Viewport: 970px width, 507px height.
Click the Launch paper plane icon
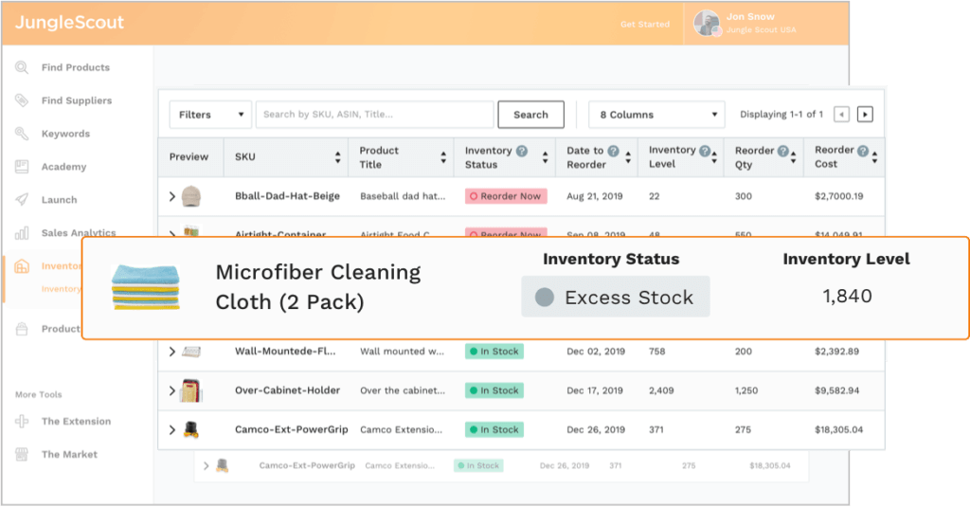click(x=22, y=199)
